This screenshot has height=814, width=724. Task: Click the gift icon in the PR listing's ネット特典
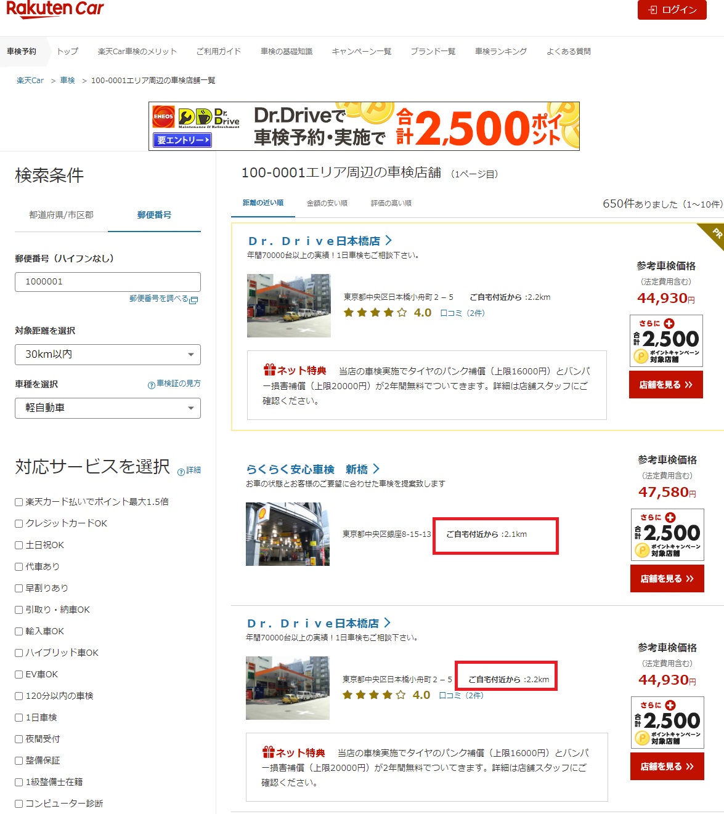[269, 369]
